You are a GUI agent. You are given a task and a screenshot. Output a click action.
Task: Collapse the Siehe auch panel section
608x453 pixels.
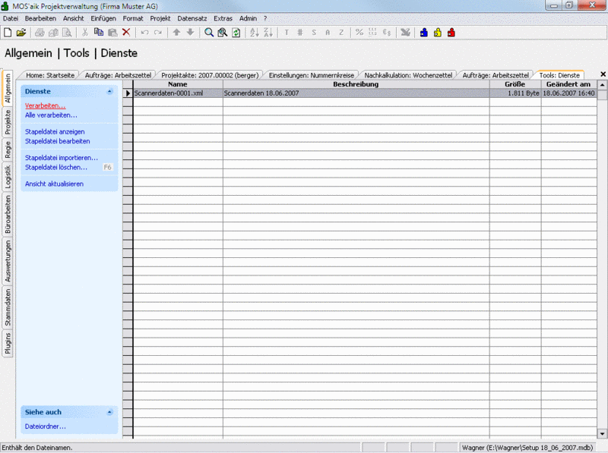(109, 412)
